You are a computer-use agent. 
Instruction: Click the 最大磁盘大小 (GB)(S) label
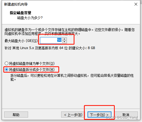point(21,41)
